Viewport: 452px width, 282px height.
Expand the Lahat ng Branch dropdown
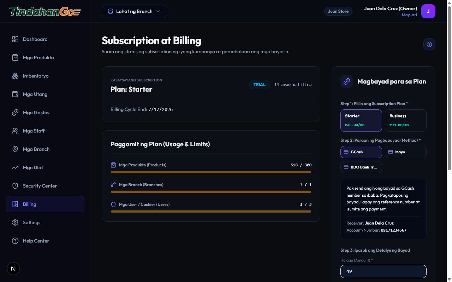coord(134,11)
